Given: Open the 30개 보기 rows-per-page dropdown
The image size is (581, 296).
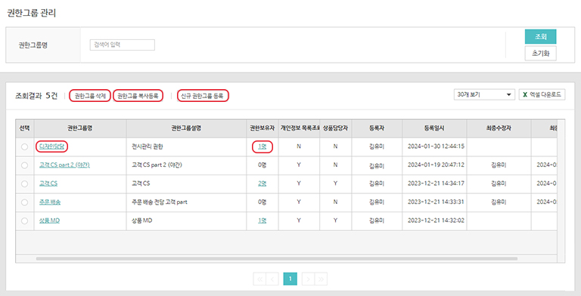Looking at the screenshot, I should pyautogui.click(x=484, y=94).
